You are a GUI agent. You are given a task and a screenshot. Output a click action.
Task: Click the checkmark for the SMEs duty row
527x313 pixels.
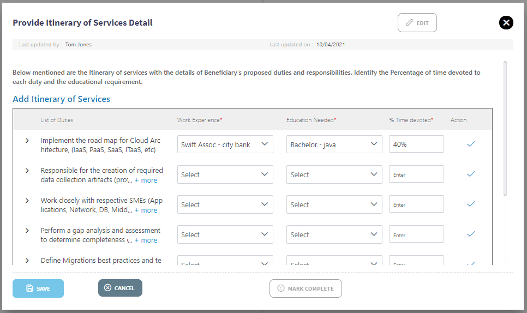pos(471,204)
